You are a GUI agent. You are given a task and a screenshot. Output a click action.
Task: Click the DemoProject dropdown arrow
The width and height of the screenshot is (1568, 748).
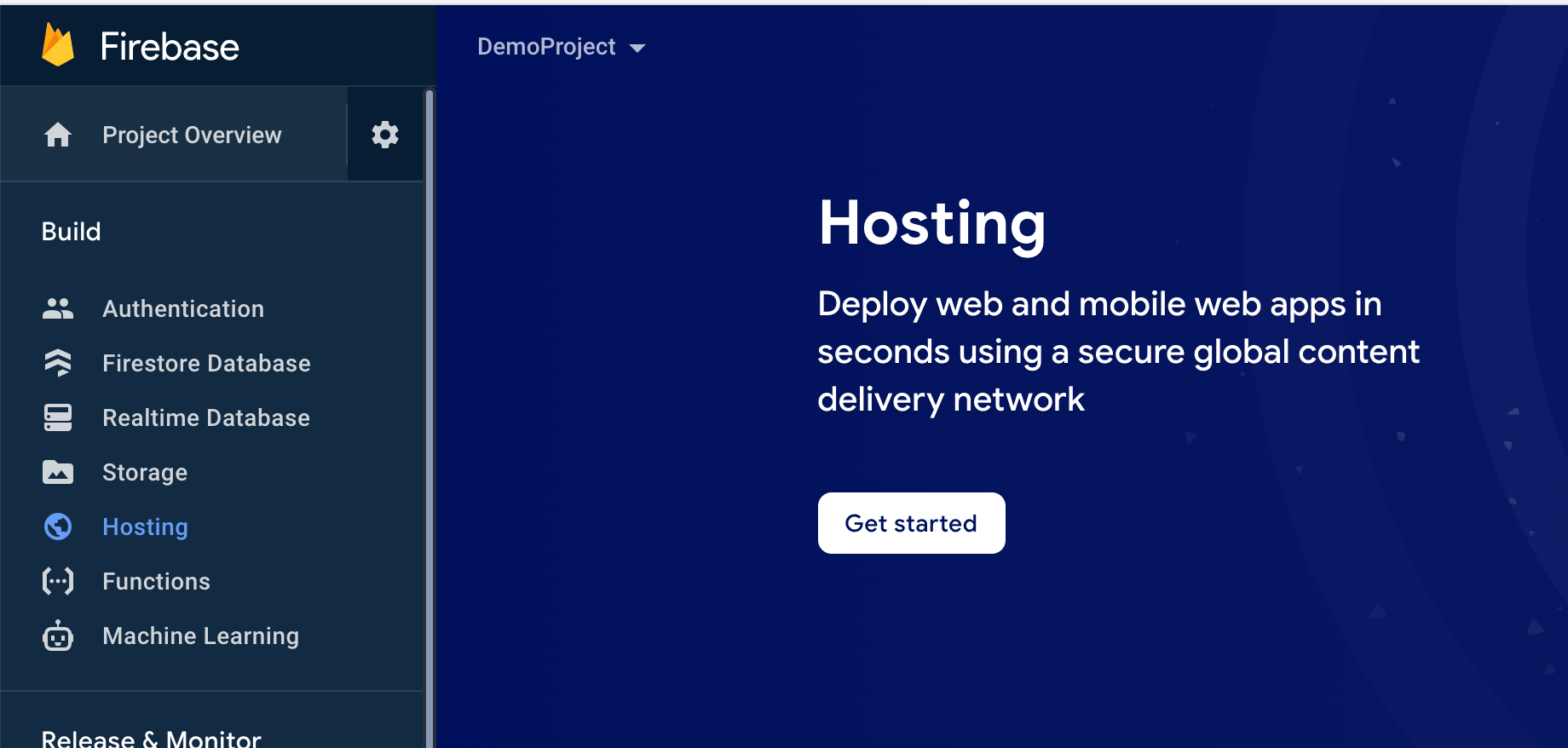point(637,49)
